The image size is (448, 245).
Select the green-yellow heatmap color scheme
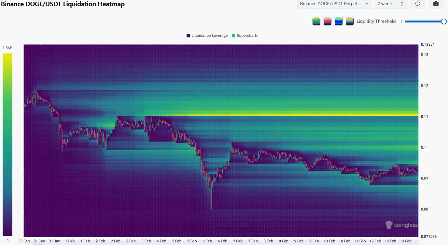pyautogui.click(x=316, y=21)
